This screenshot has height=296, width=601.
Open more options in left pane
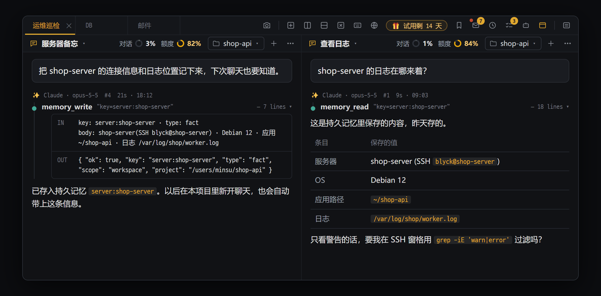pyautogui.click(x=290, y=44)
